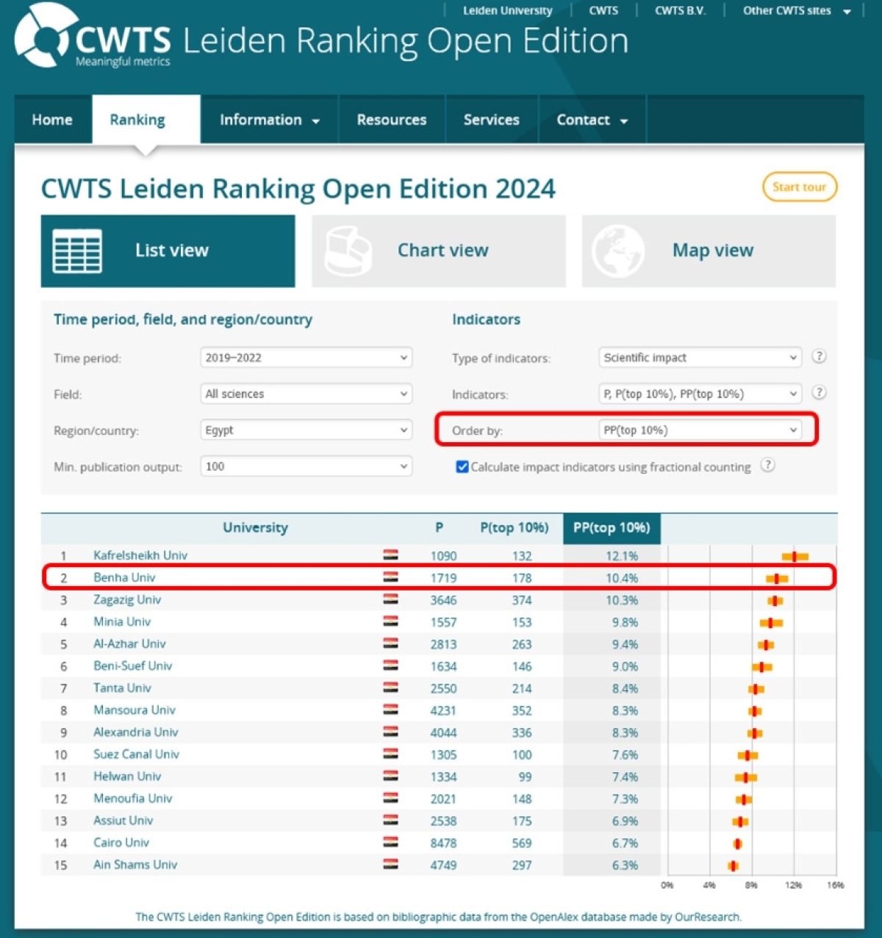Click Egypt flag in Mansoura Univ row
This screenshot has width=882, height=938.
point(391,710)
